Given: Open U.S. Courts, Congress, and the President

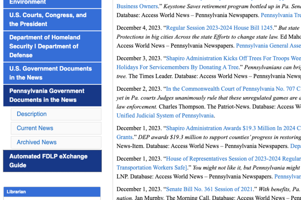Looking at the screenshot, I should 52,20.
